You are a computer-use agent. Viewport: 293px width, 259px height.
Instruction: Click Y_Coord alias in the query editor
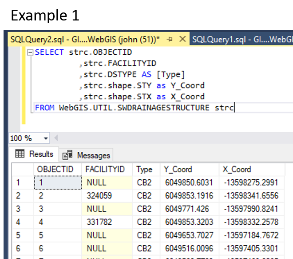188,86
